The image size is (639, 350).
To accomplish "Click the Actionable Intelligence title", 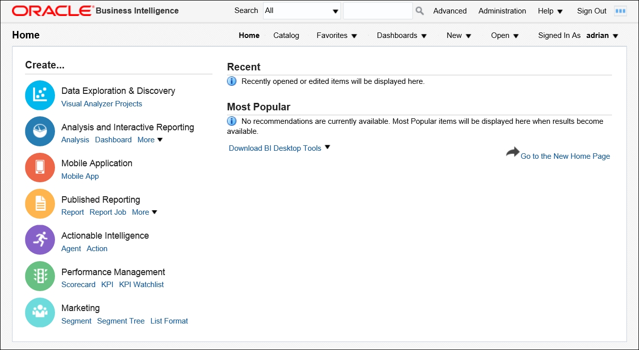I will point(105,236).
